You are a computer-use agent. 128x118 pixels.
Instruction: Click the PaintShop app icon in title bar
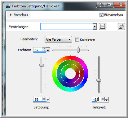pos(8,6)
